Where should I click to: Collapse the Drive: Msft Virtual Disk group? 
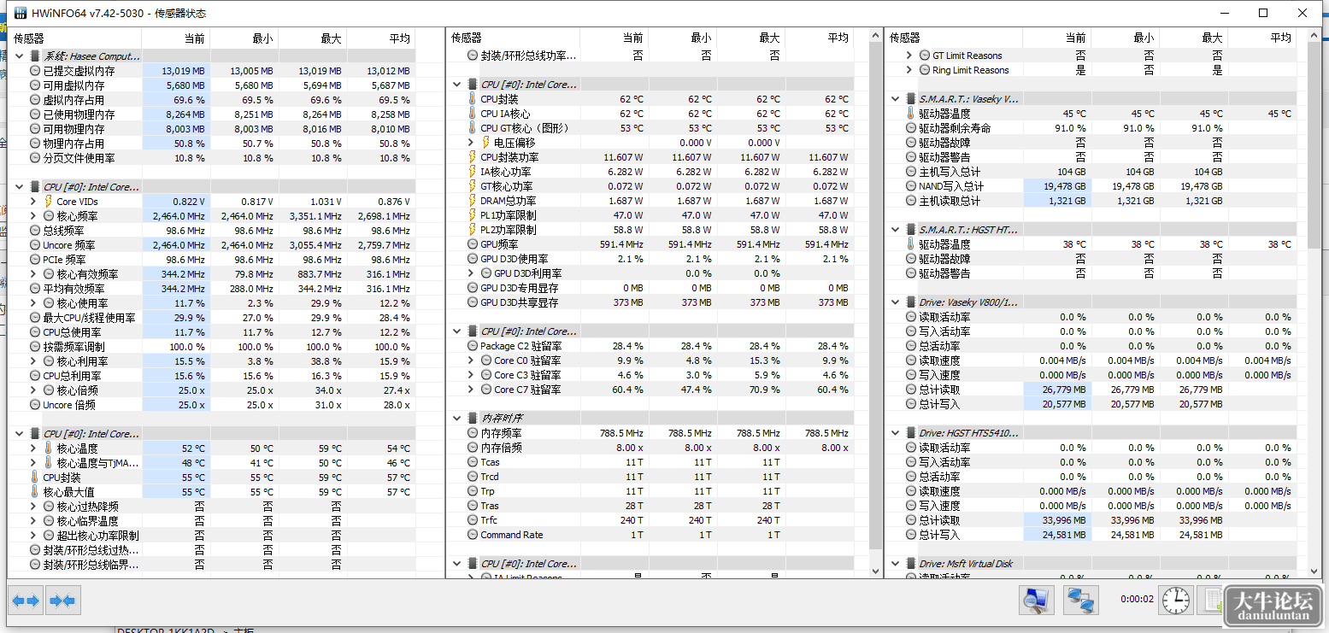[896, 564]
